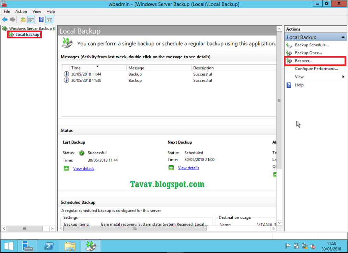348x253 pixels.
Task: Click green arrow icon beside Last Backup details
Action: click(x=66, y=168)
